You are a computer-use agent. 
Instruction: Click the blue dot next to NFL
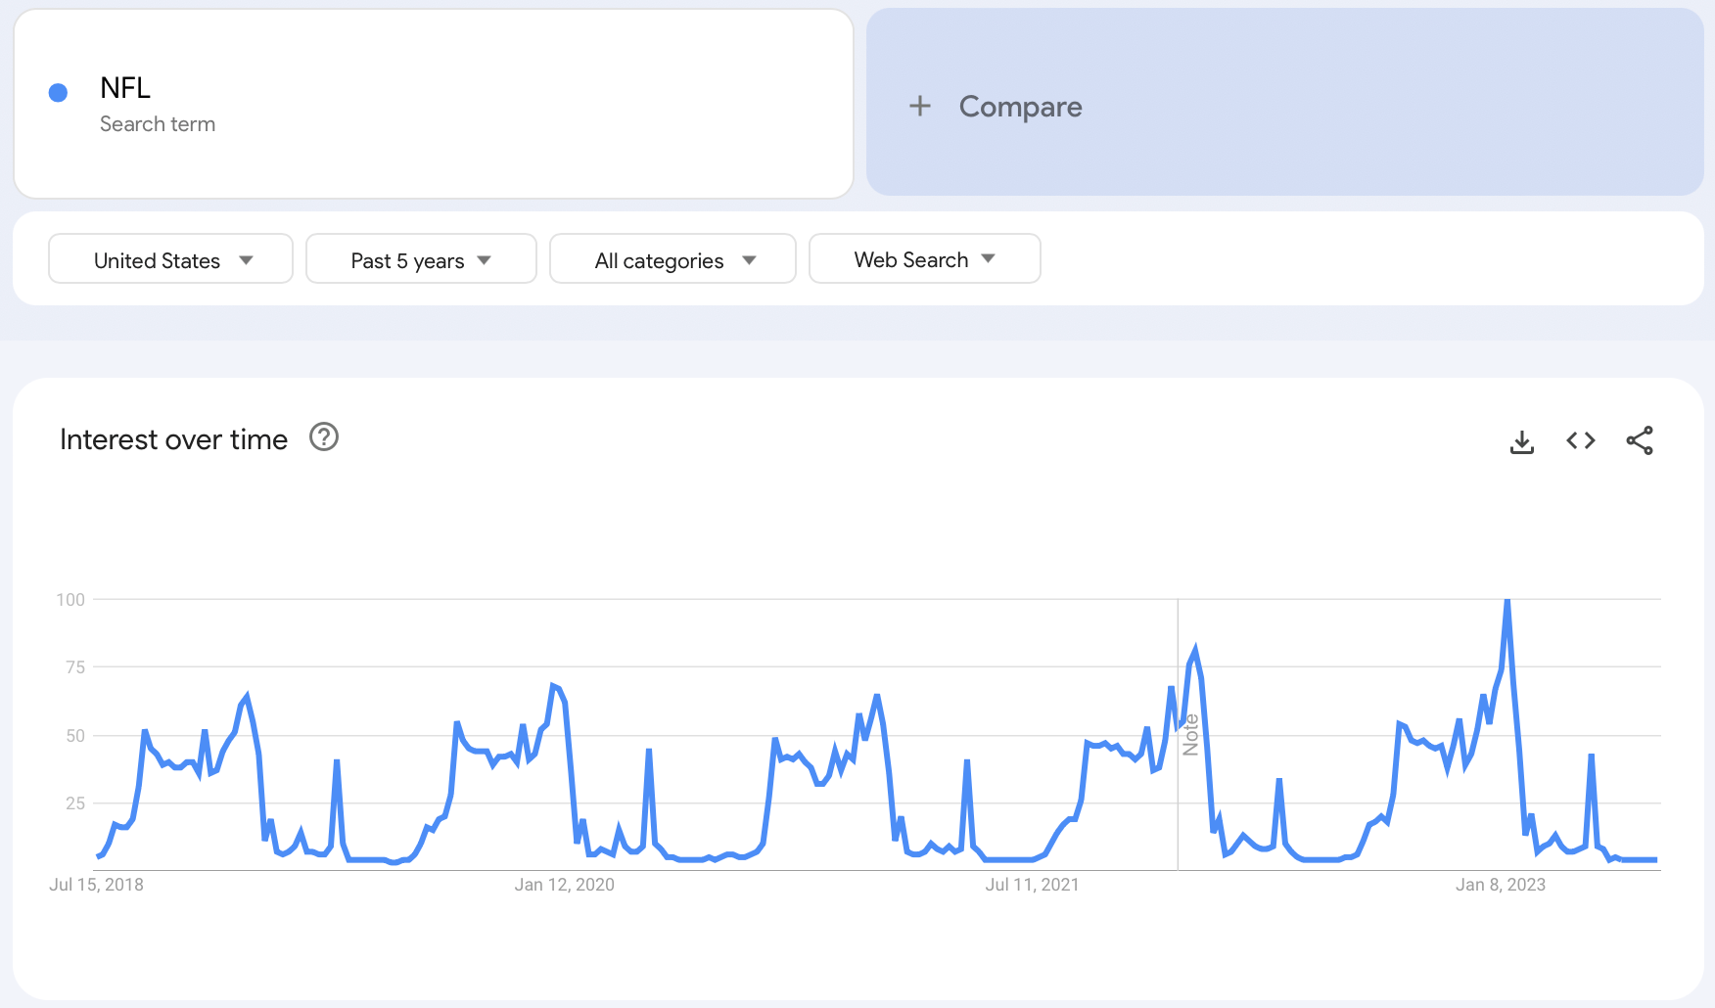[x=58, y=93]
